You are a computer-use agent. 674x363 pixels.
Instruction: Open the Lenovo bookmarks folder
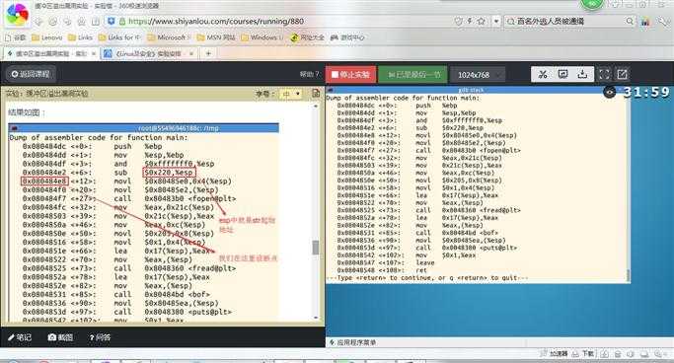pyautogui.click(x=47, y=37)
